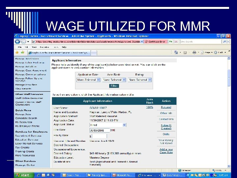Viewport: 237px width, 178px height.
Task: Refresh the page with the green arrows icon
Action: 171,42
